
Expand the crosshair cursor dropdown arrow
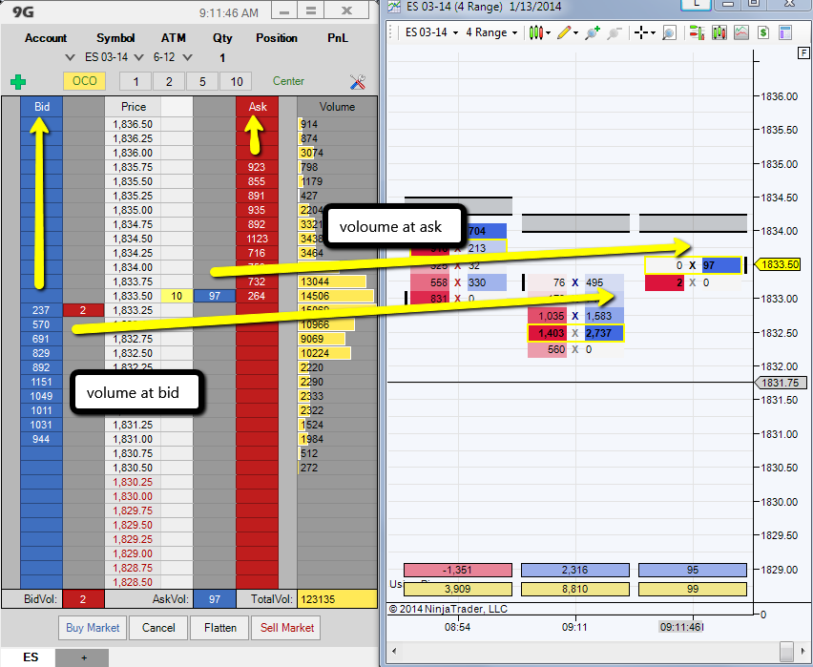pos(653,33)
